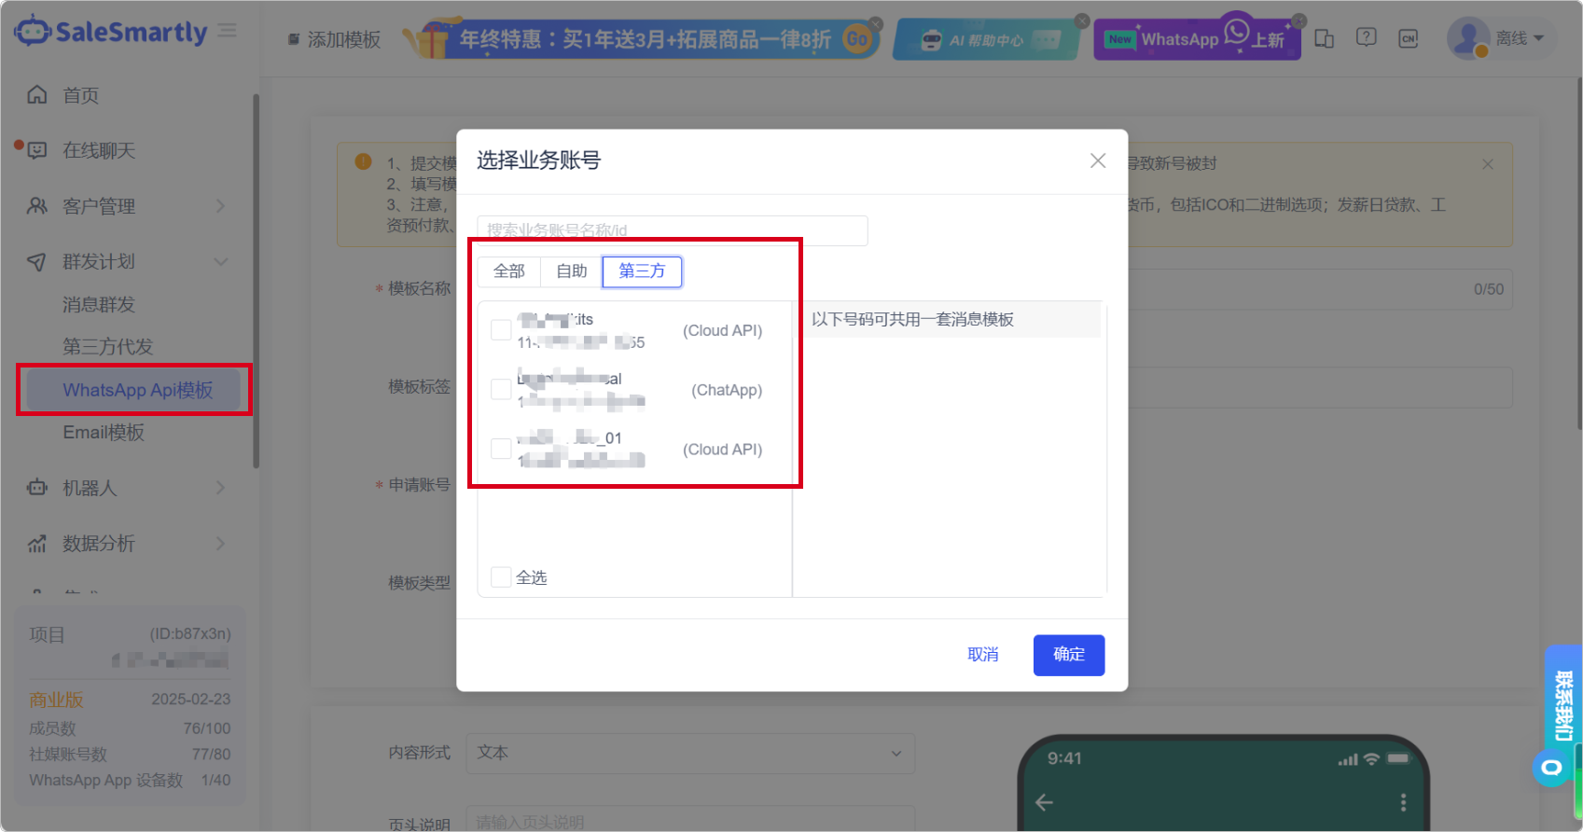Click the 年终特惠 promotion banner text

pyautogui.click(x=645, y=39)
